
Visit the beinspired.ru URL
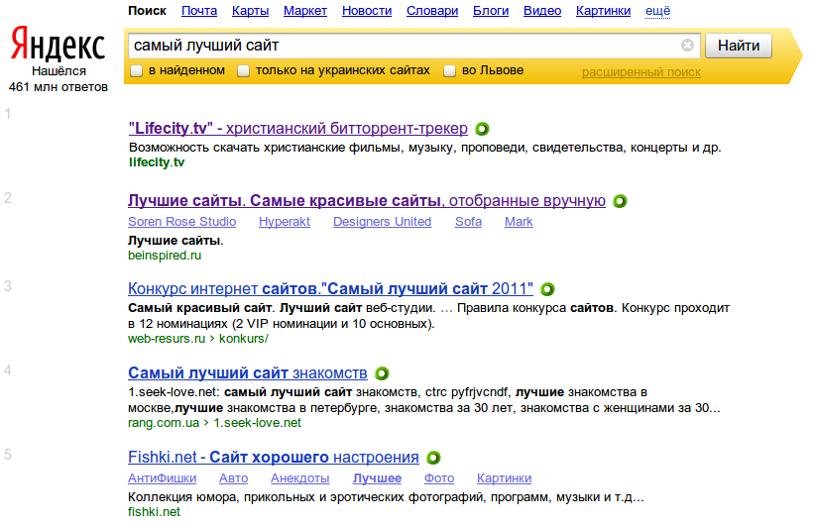[165, 256]
